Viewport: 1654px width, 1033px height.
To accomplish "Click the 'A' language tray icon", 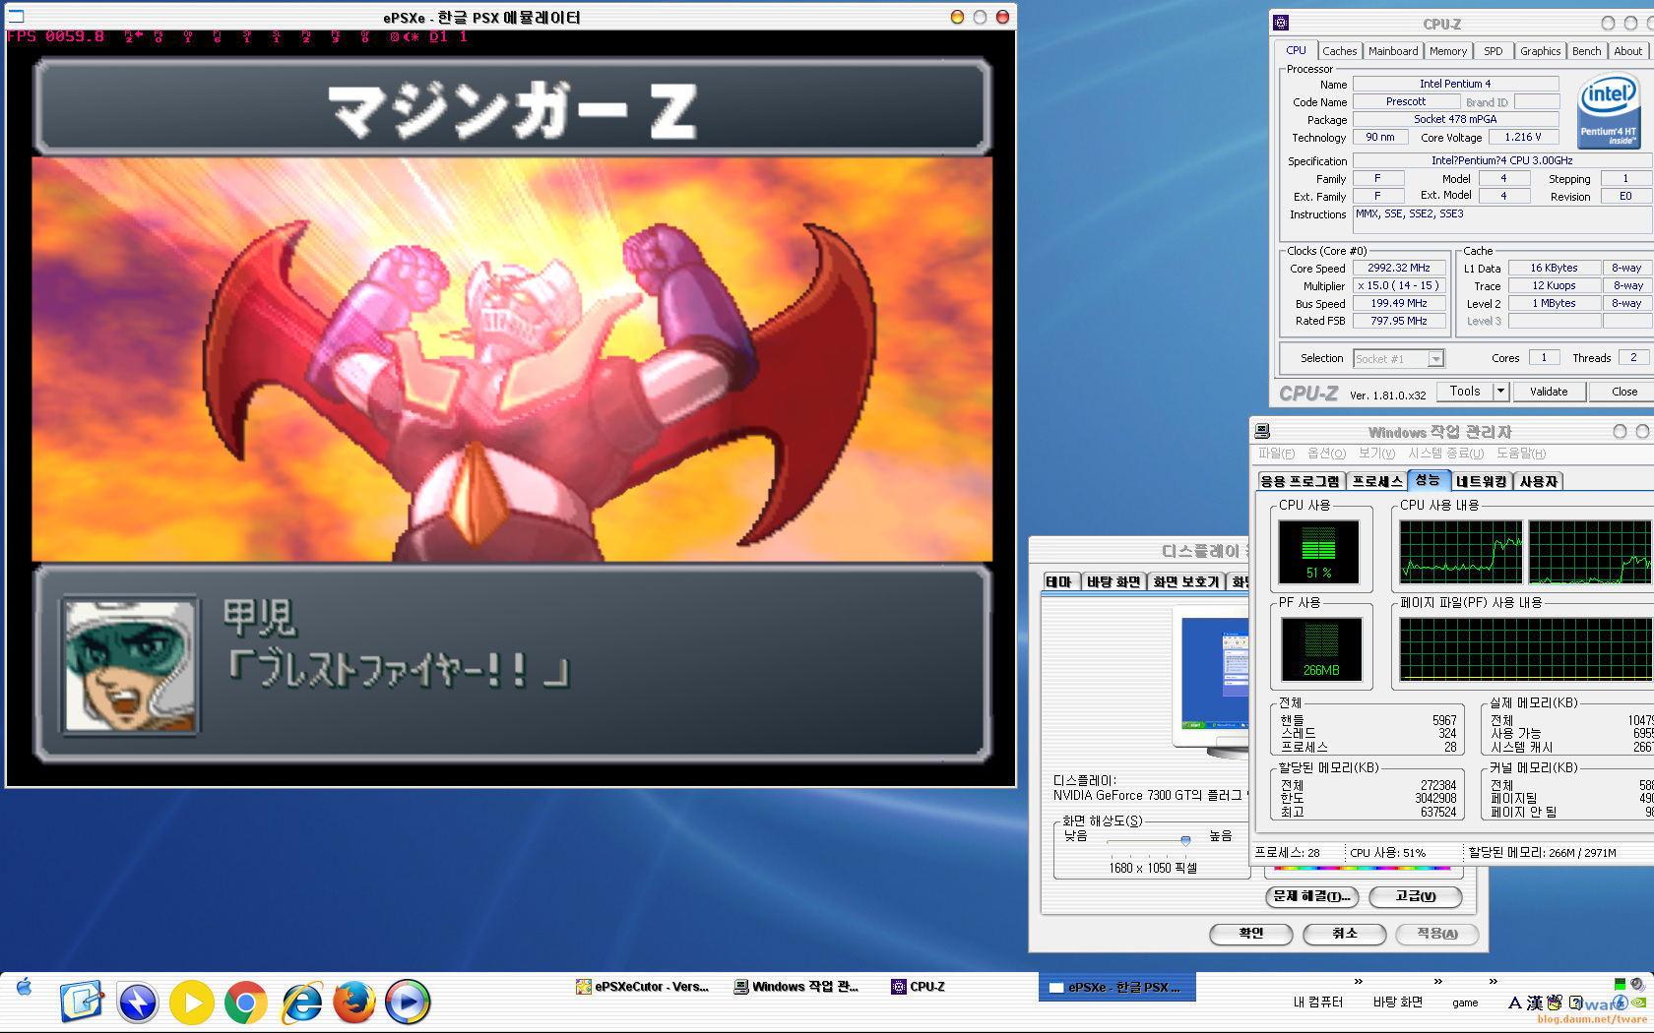I will pos(1514,1003).
